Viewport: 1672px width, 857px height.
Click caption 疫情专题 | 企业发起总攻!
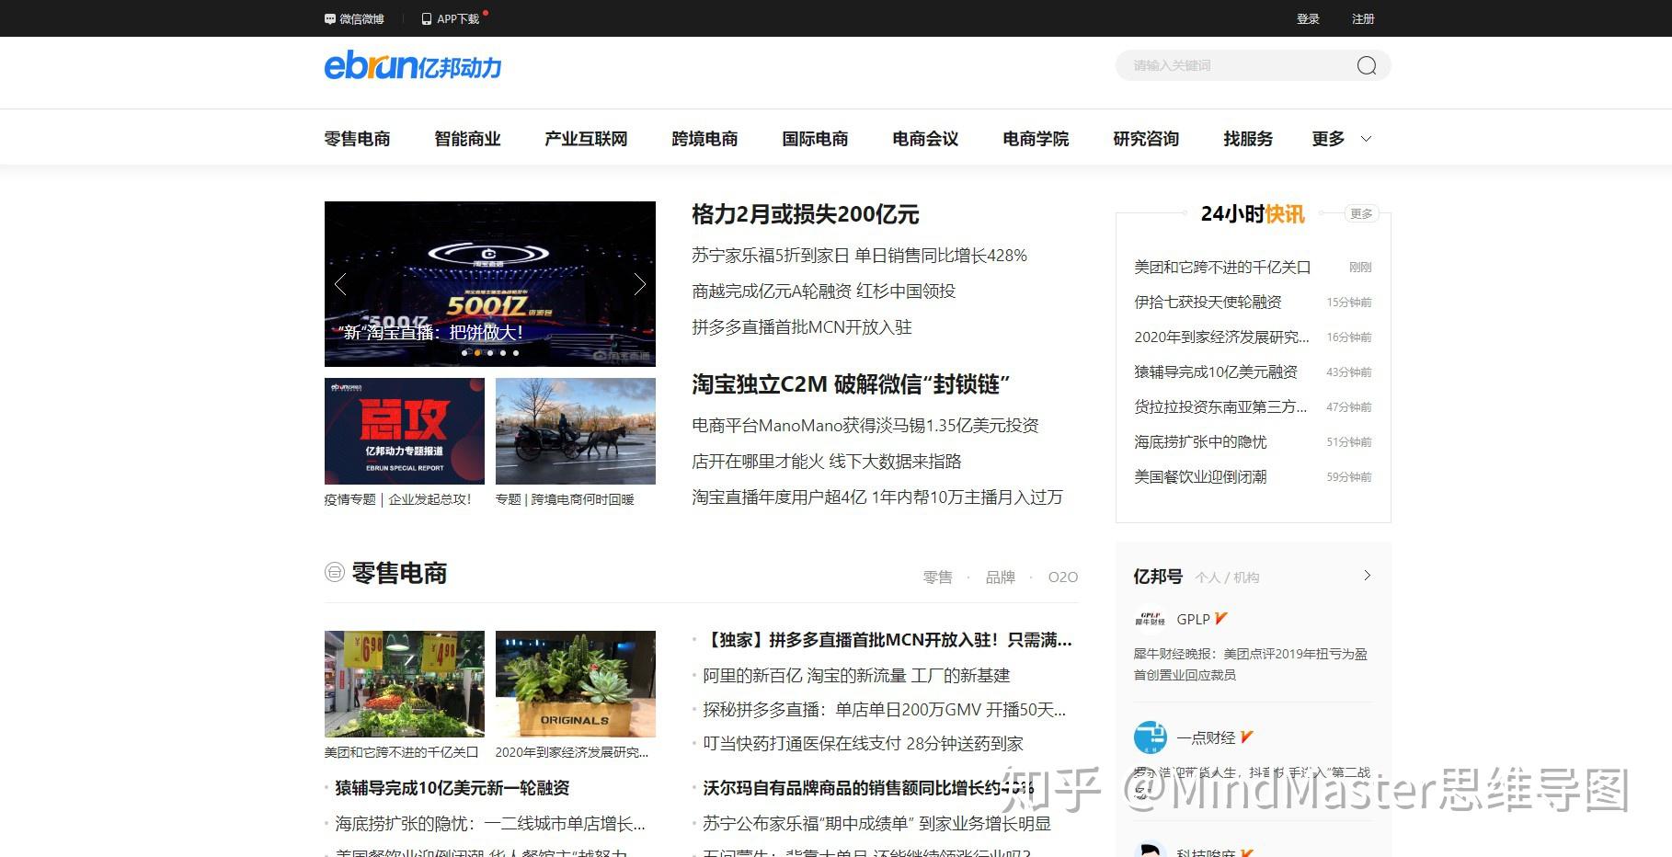point(398,499)
